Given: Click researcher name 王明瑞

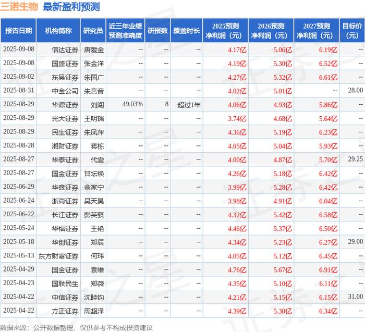Looking at the screenshot, I should 94,118.
